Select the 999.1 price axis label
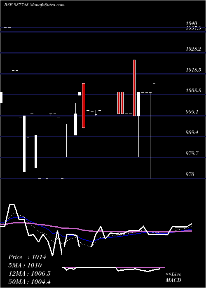 tap(192, 111)
